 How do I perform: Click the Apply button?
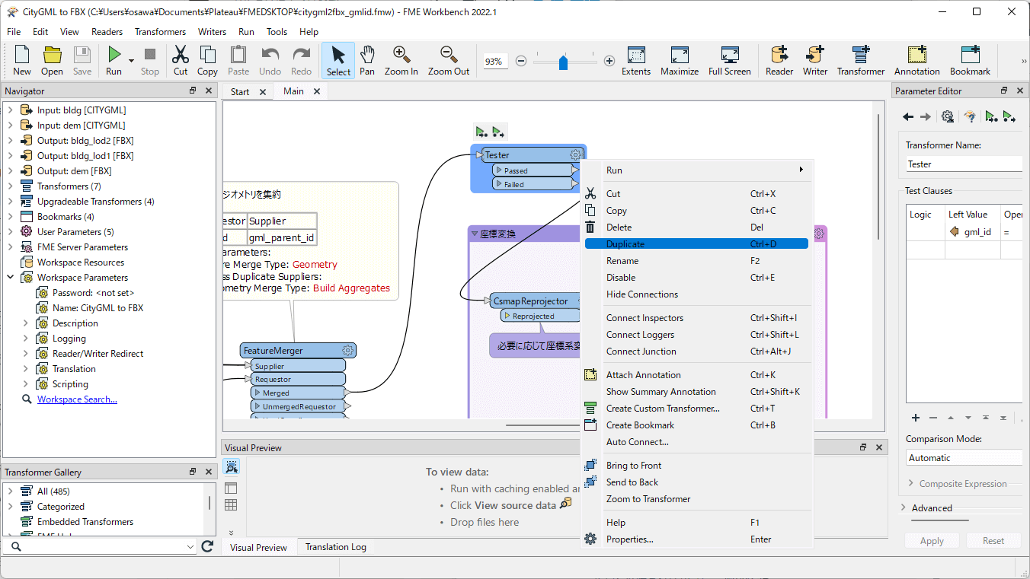[932, 541]
